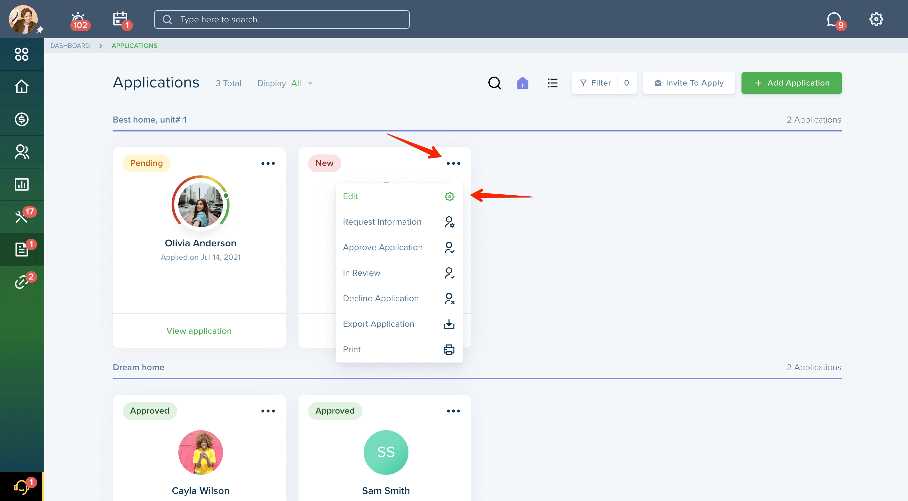Viewport: 908px width, 501px height.
Task: Click the Sam Smith name
Action: (x=386, y=491)
